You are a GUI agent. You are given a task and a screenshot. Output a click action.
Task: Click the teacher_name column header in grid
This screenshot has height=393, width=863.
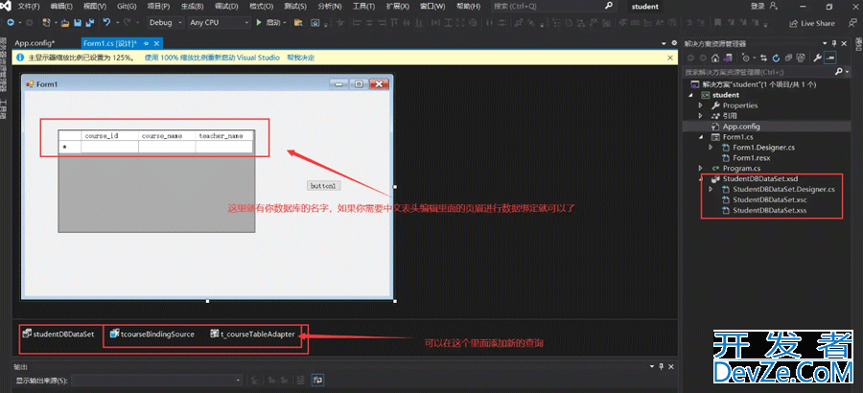(224, 135)
